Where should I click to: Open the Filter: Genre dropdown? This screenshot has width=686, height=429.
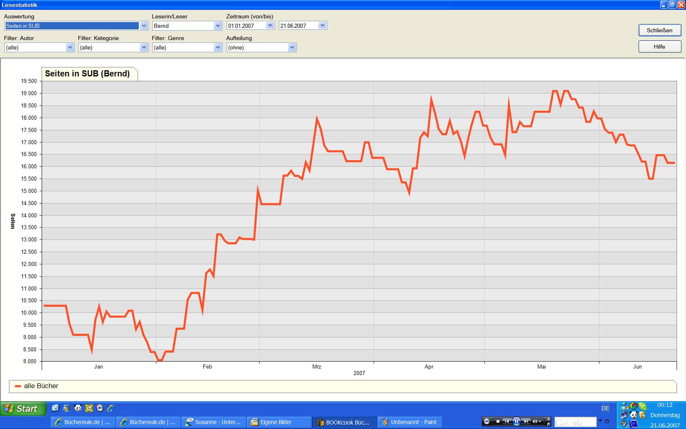pyautogui.click(x=218, y=47)
